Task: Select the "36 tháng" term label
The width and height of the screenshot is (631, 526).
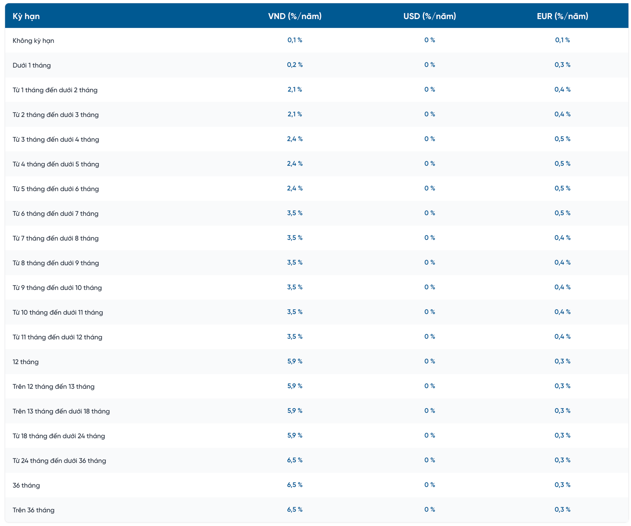Action: pyautogui.click(x=26, y=485)
